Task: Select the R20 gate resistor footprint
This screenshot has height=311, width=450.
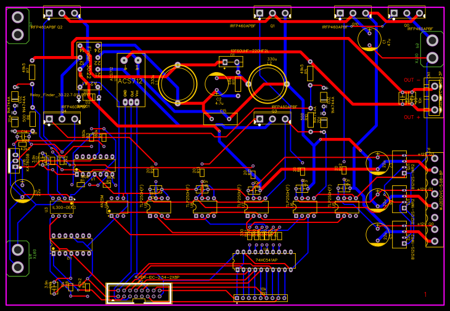Action: pyautogui.click(x=156, y=172)
